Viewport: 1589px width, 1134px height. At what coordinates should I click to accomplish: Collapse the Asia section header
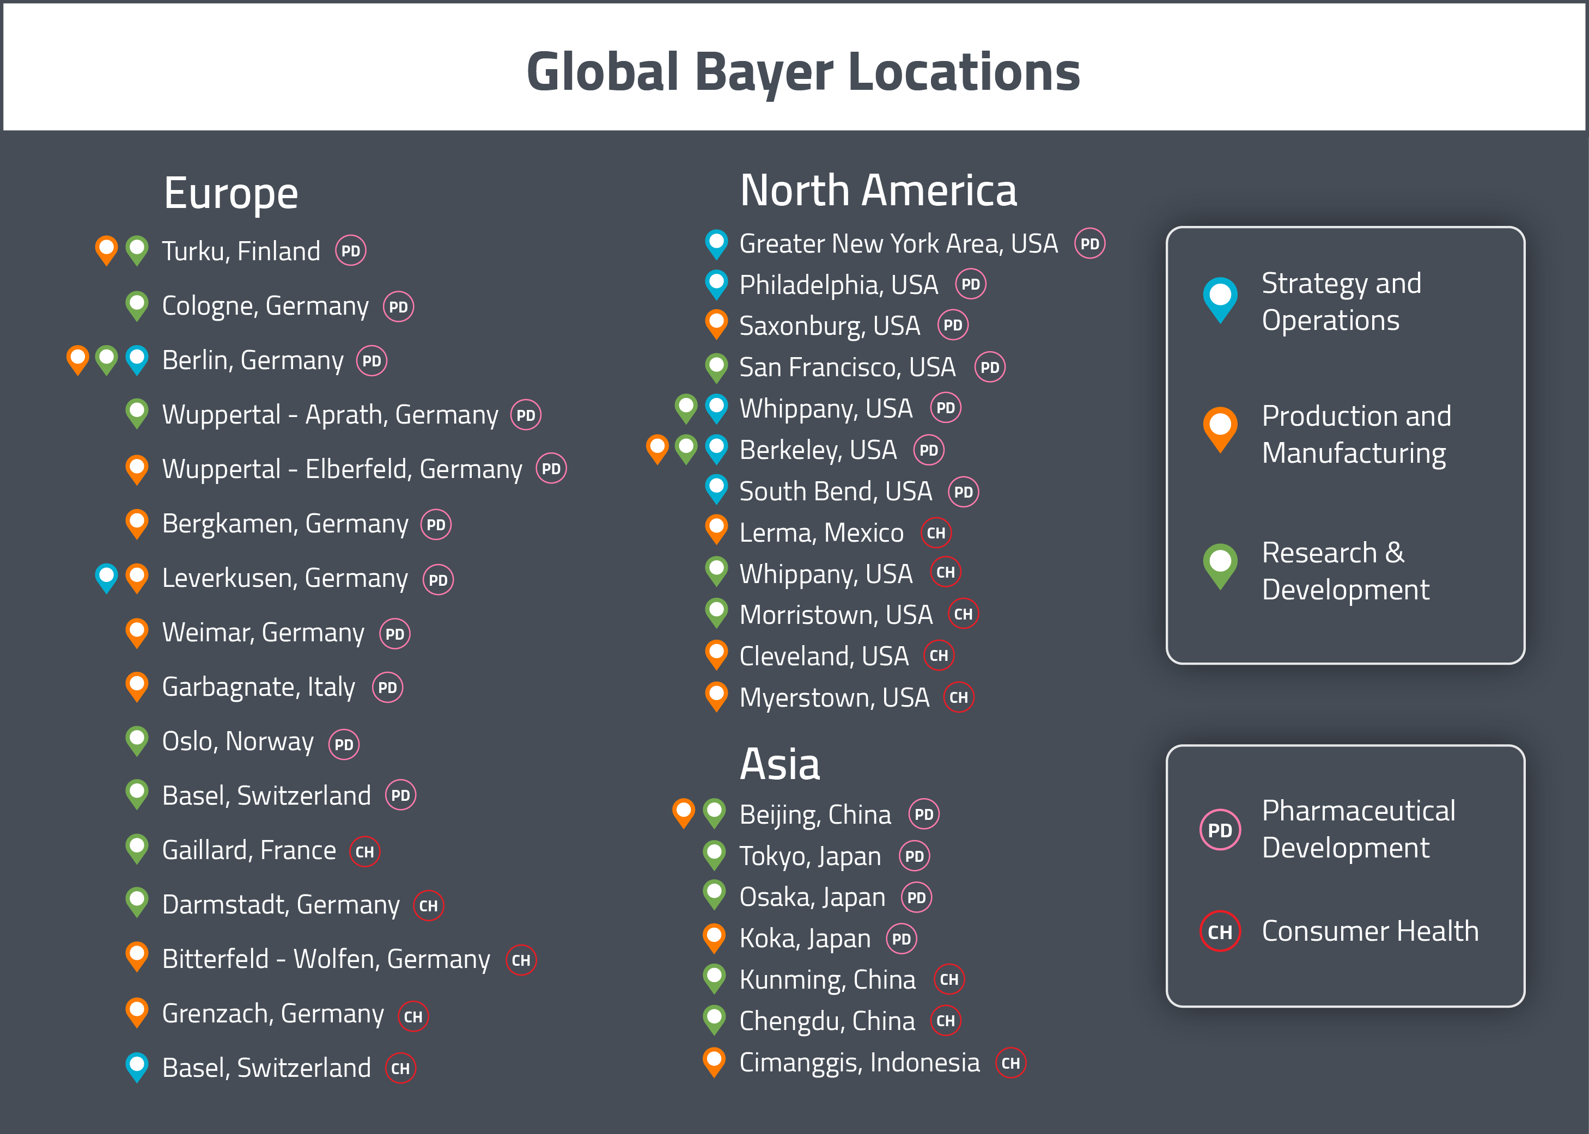[x=781, y=764]
